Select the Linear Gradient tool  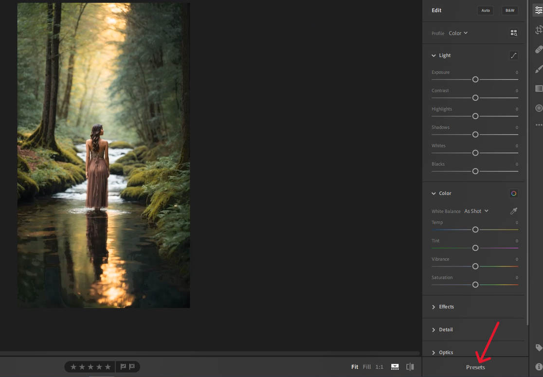(539, 89)
